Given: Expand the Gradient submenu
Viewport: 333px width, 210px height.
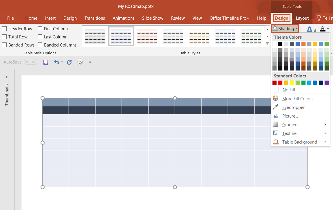Looking at the screenshot, I should click(x=290, y=124).
